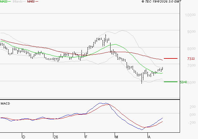Click the red resistance level line
The image size is (198, 139).
171,58
